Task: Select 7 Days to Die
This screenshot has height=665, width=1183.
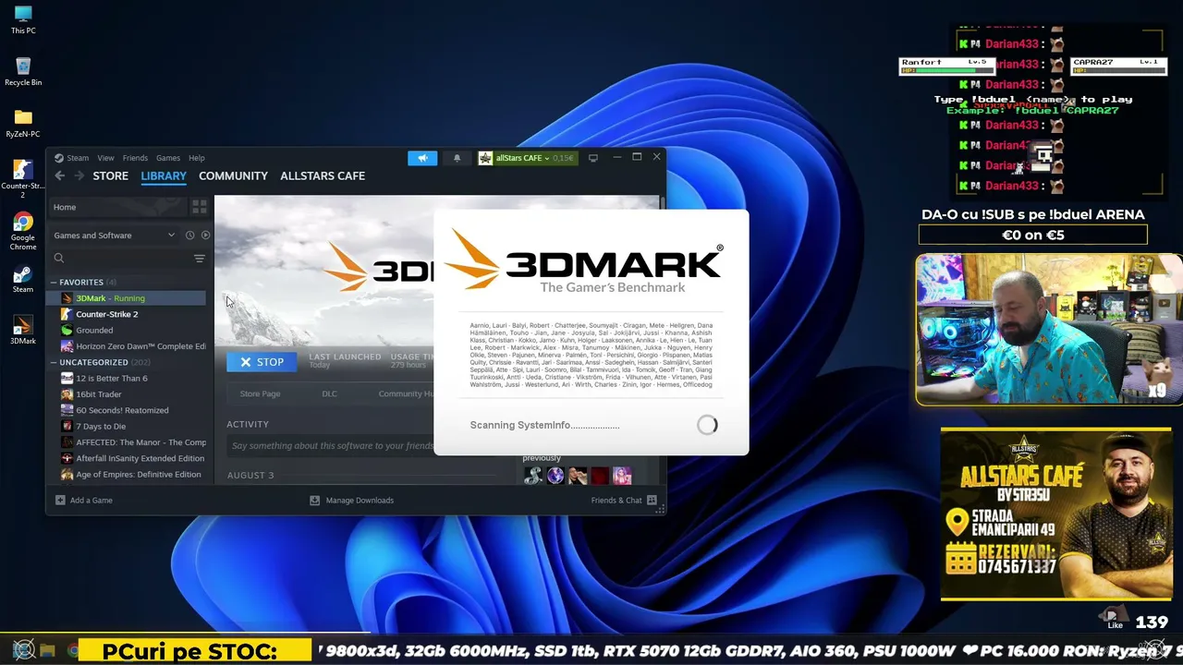Action: 127,427
